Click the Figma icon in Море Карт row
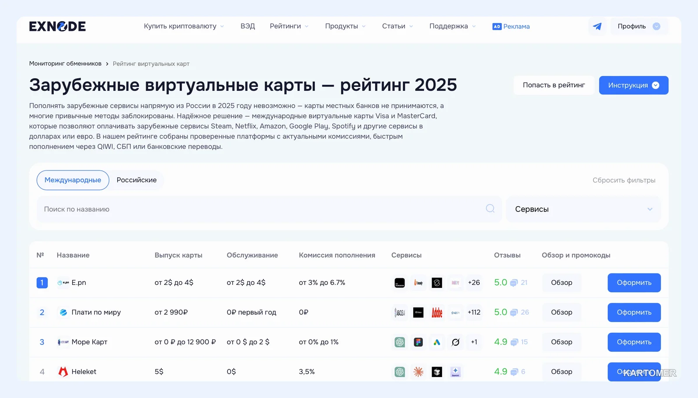698x398 pixels. 419,342
